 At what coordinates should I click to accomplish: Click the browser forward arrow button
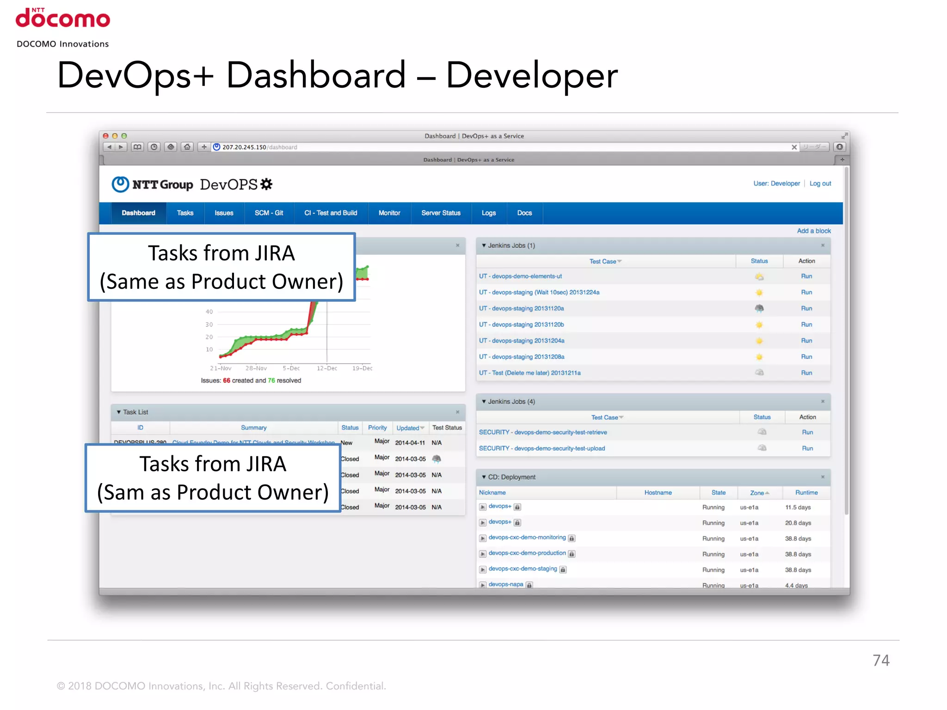(121, 147)
